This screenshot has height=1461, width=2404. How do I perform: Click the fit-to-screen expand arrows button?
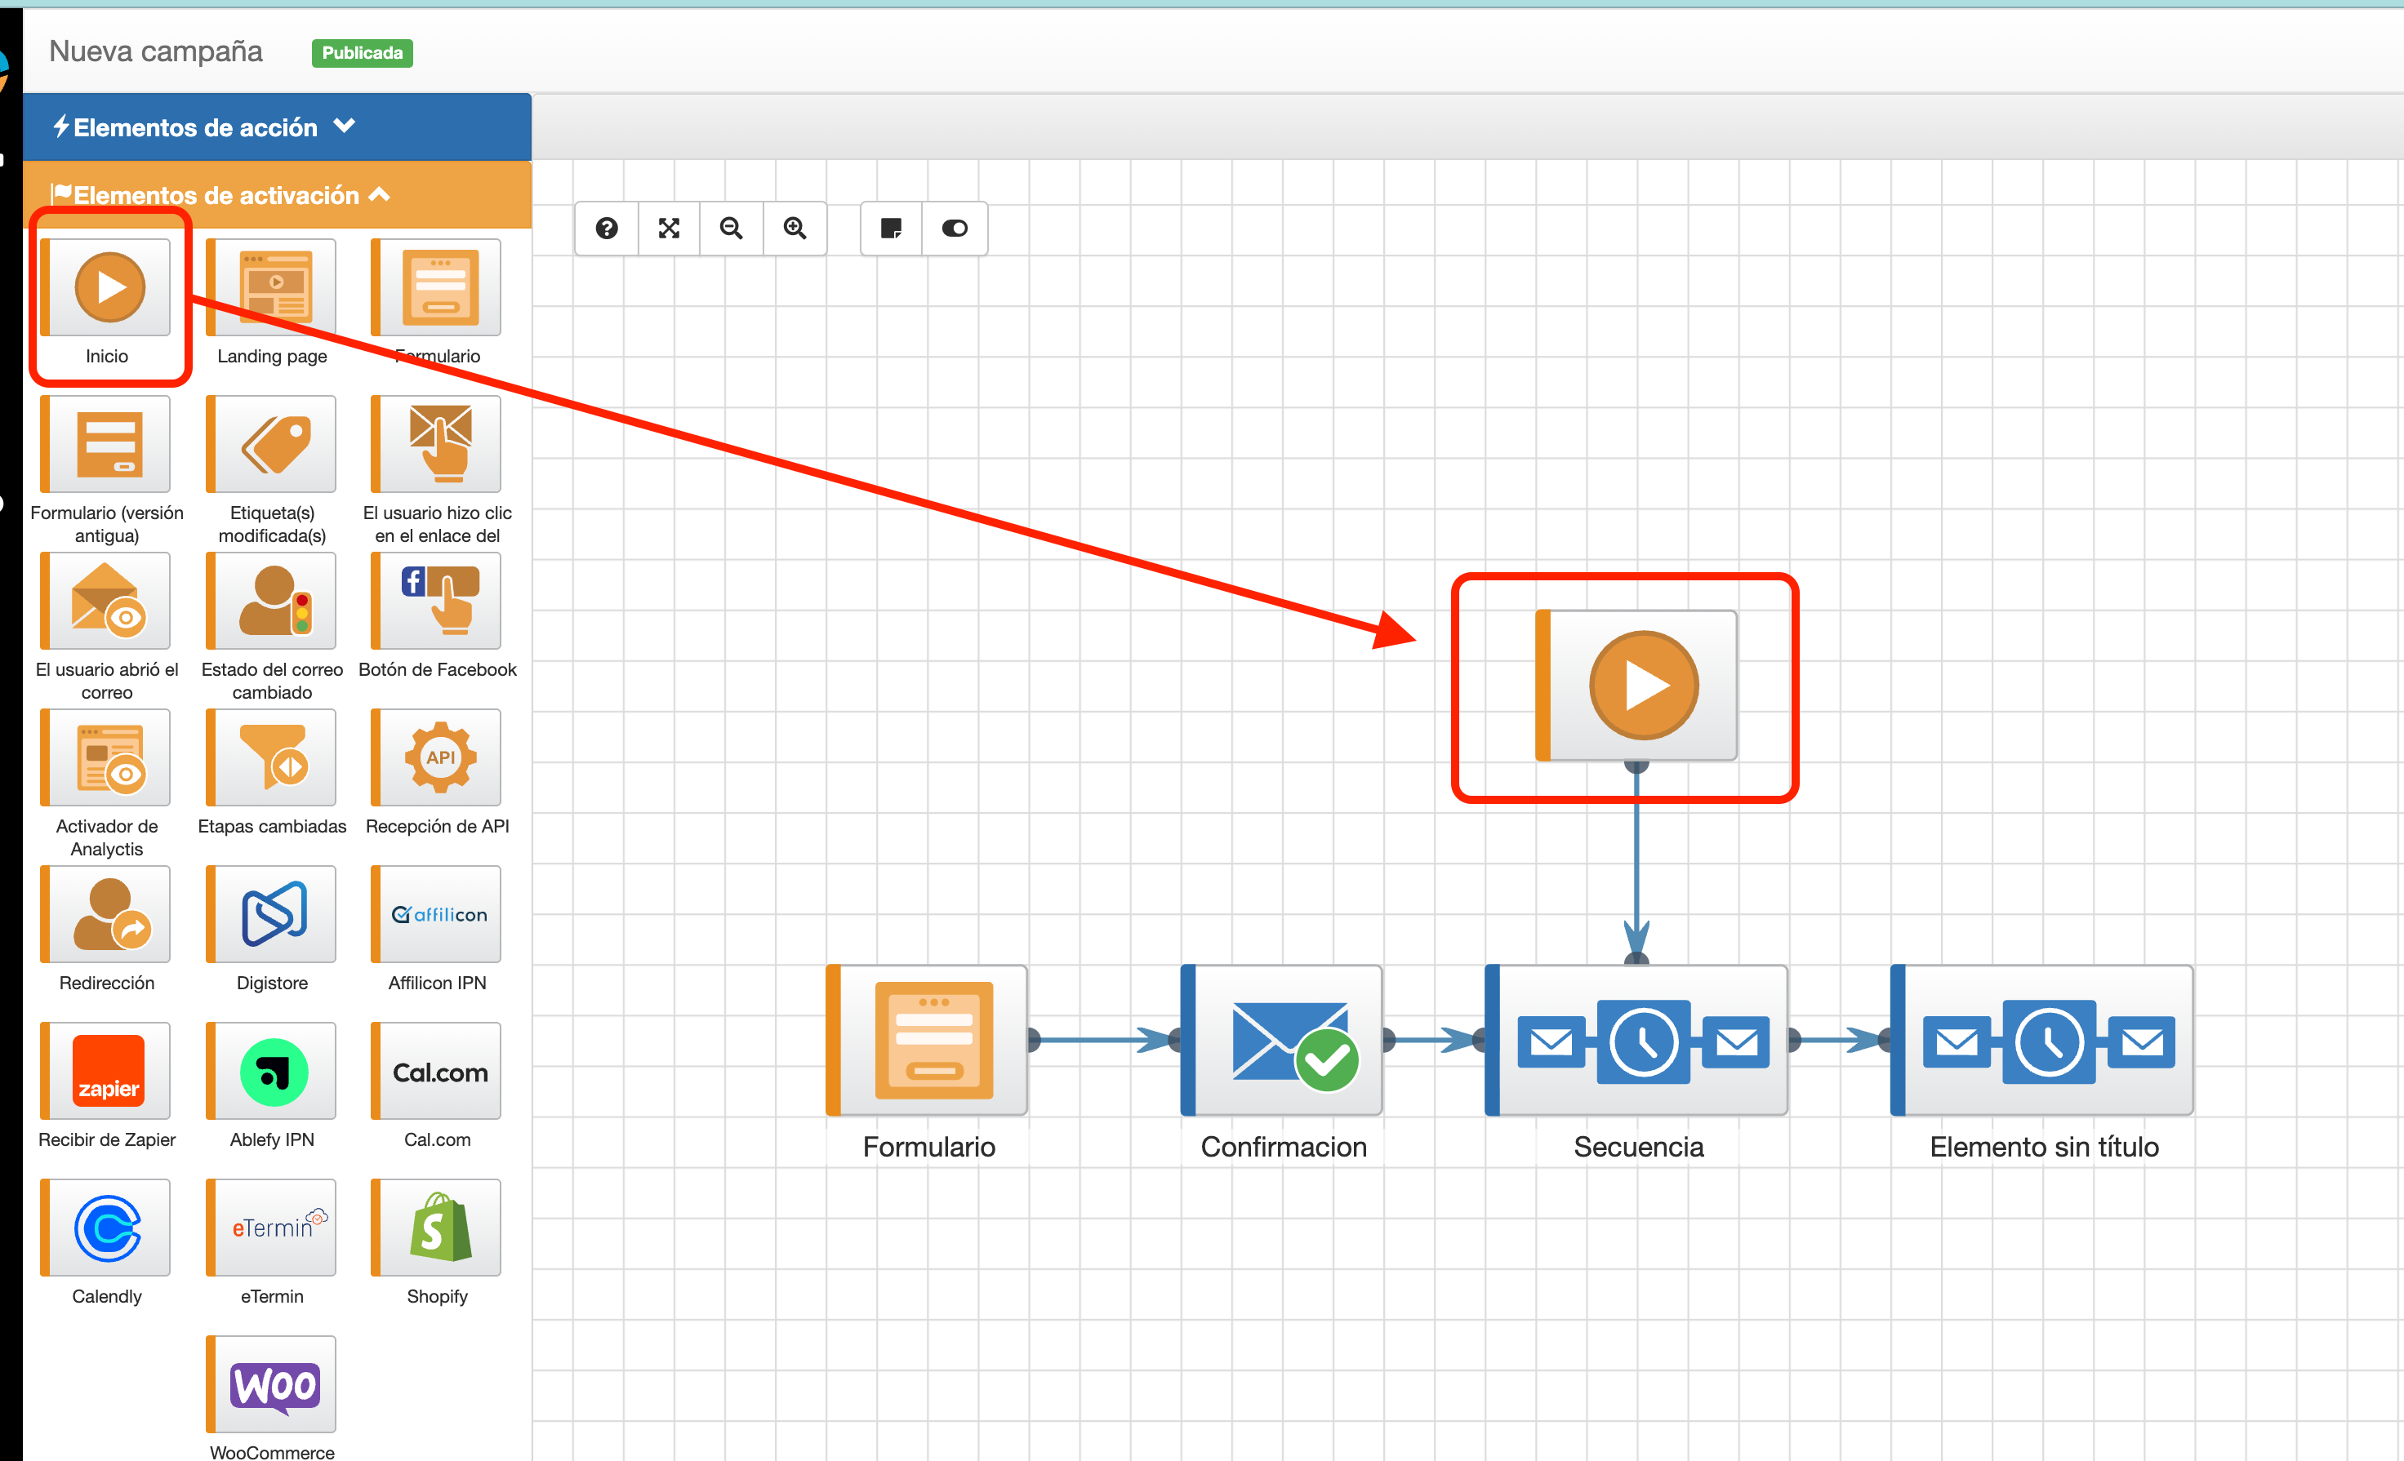point(670,229)
